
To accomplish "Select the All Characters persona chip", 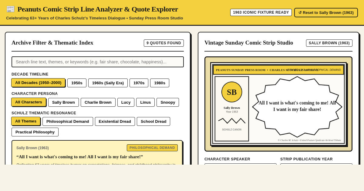I will (x=29, y=102).
